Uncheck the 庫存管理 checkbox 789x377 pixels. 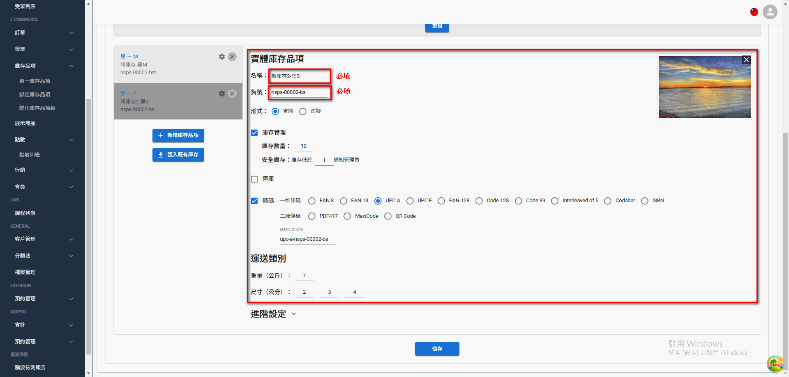[254, 133]
